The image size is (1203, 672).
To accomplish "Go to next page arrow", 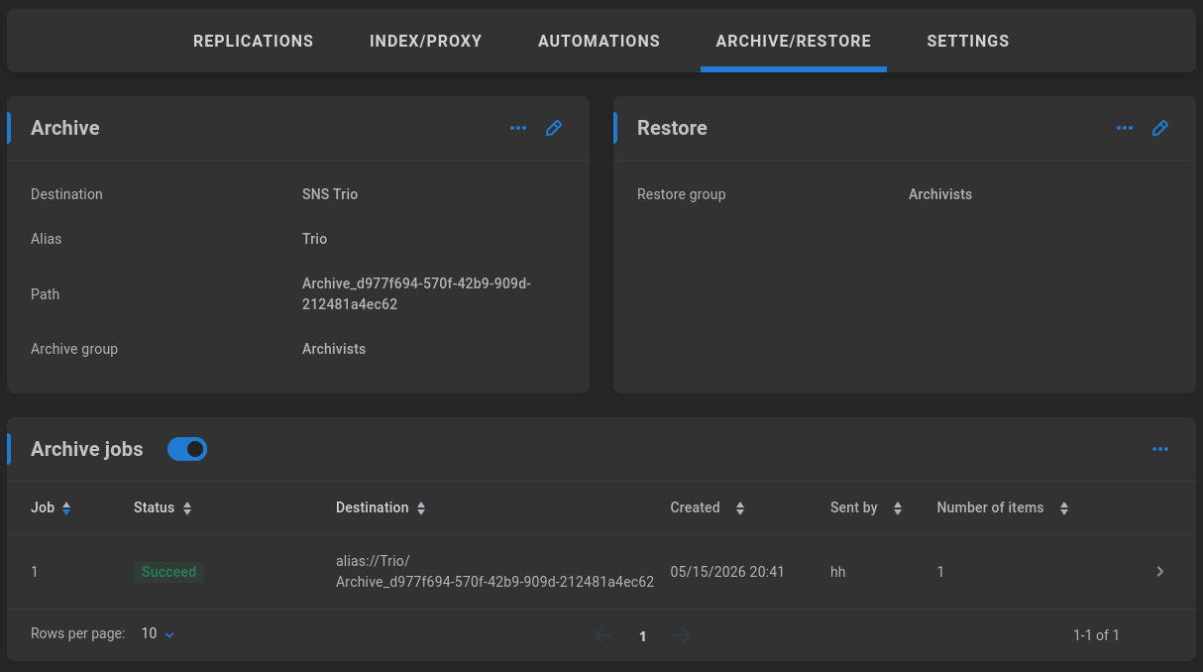I will [x=682, y=635].
